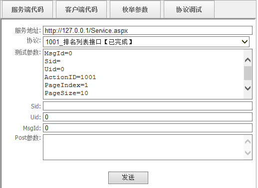Click the PageIndex=1 parameter line
The image size is (258, 188).
pos(66,85)
